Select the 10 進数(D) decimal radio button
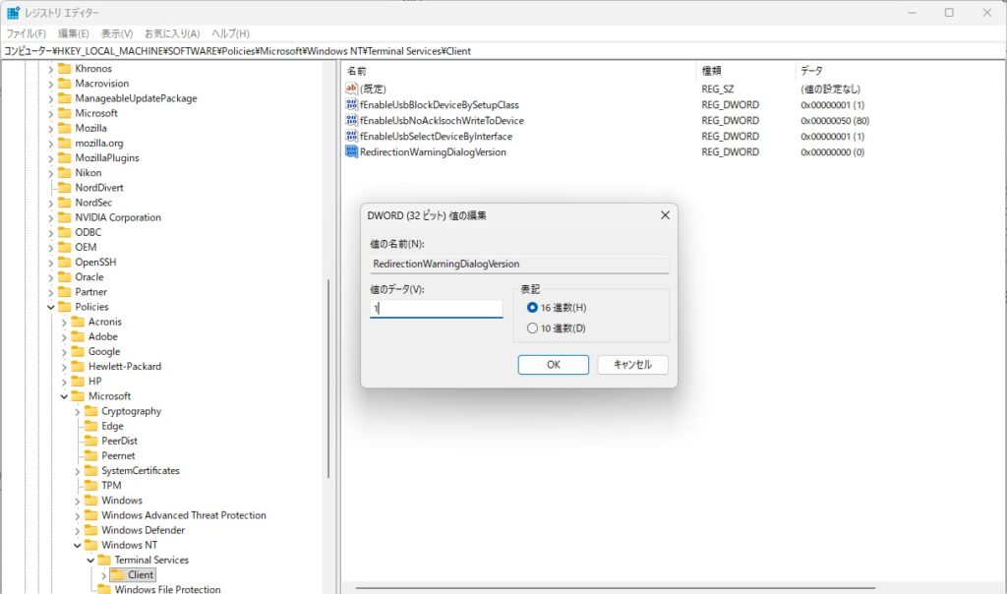 533,328
